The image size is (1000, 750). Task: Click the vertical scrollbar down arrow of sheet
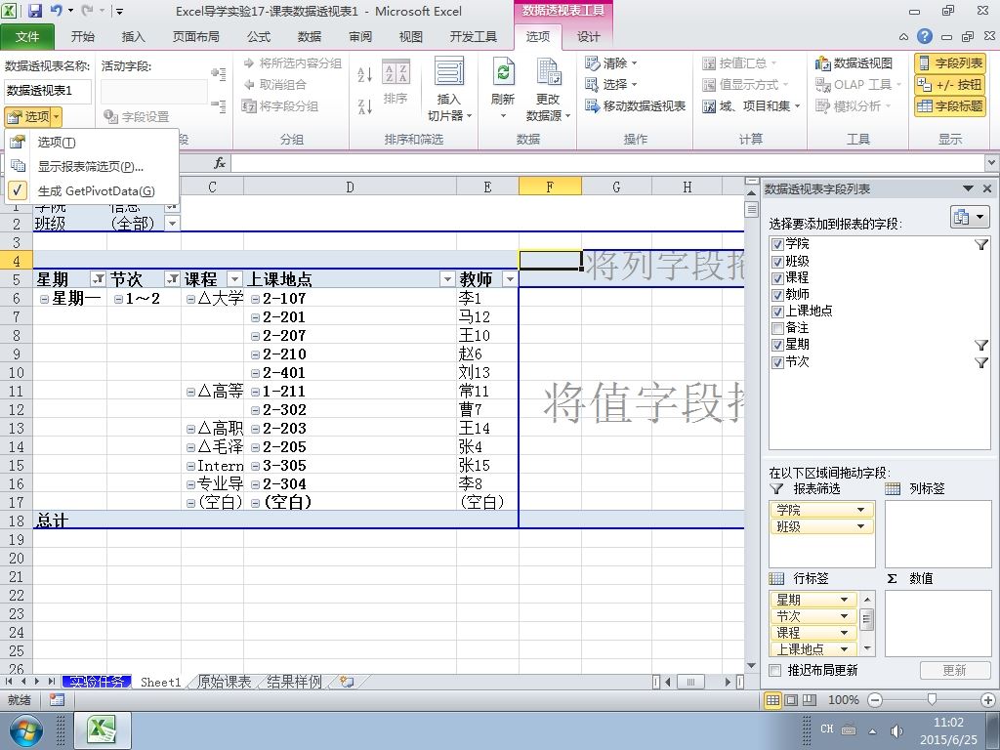[751, 666]
